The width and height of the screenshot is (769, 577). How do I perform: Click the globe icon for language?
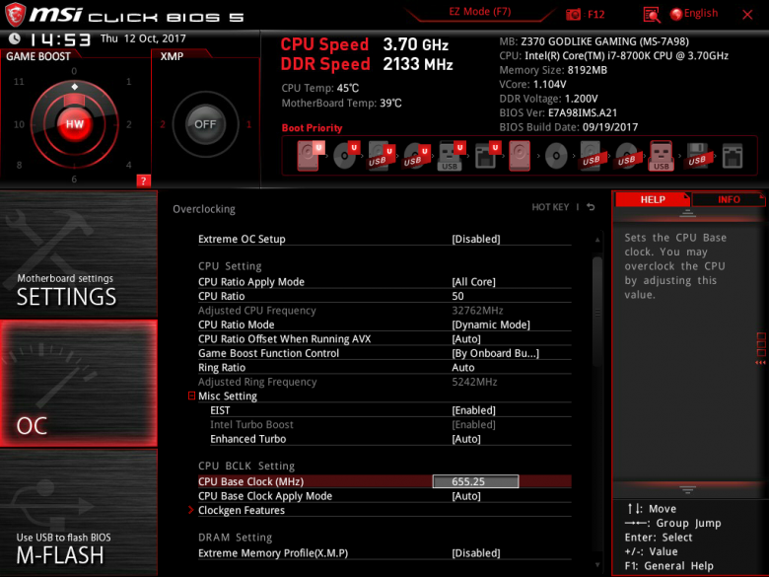675,14
